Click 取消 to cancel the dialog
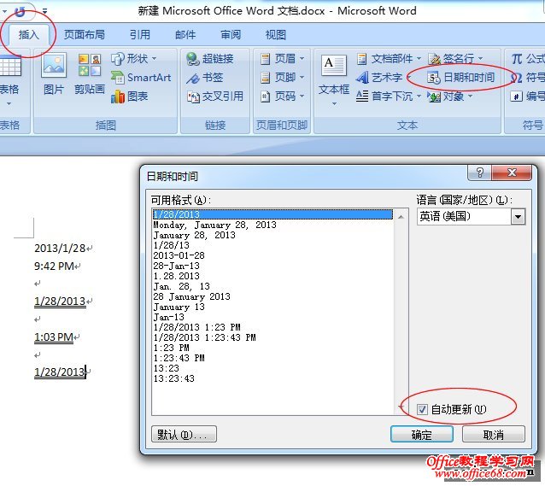This screenshot has width=545, height=486. pos(493,434)
